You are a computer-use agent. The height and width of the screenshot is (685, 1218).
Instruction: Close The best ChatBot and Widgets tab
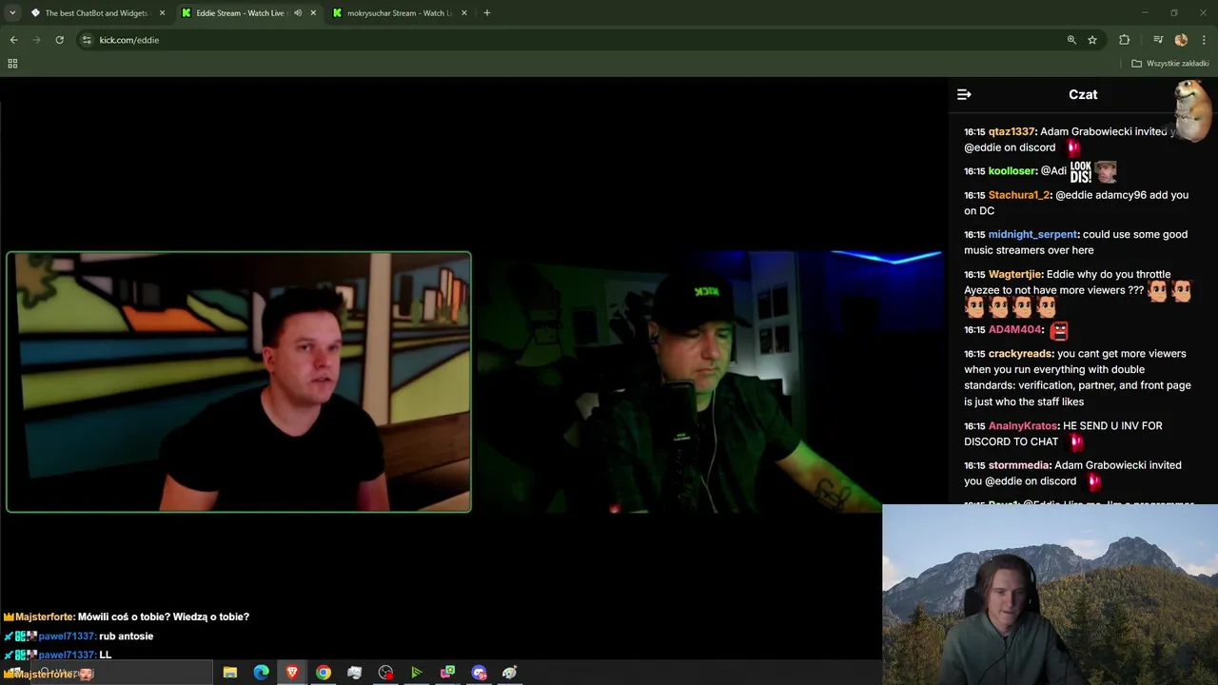tap(162, 13)
